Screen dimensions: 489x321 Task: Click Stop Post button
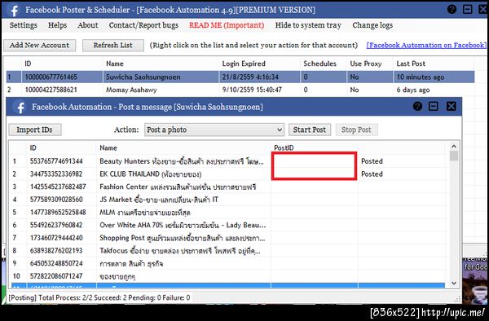click(356, 130)
